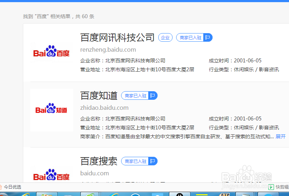Open the 百度搜索 result title
The width and height of the screenshot is (289, 196).
(x=99, y=161)
